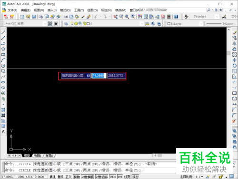Open the 绘图(D) menu
238x179 pixels.
coord(92,10)
